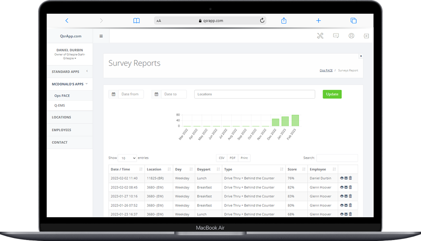
Task: Open the Safari share sheet icon
Action: click(x=284, y=21)
